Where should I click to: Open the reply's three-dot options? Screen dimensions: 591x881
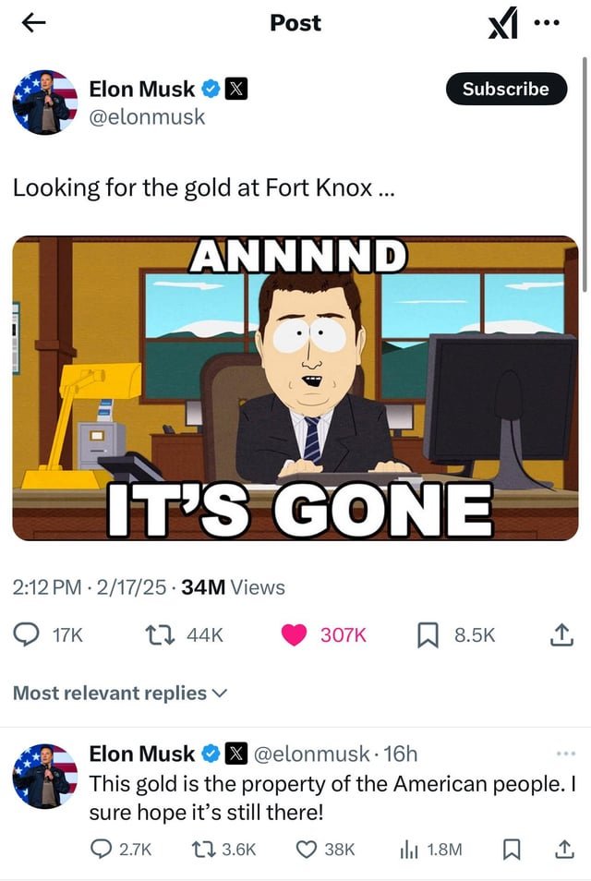tap(566, 754)
